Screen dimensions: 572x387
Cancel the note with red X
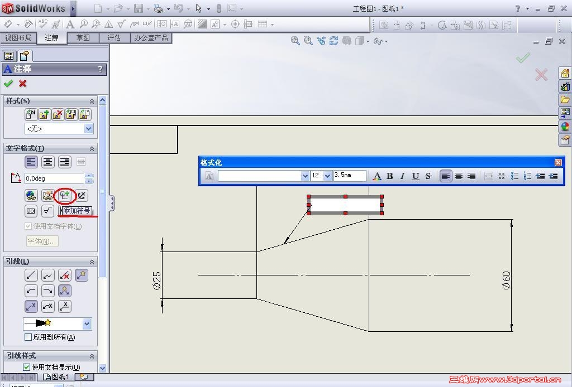click(x=22, y=84)
